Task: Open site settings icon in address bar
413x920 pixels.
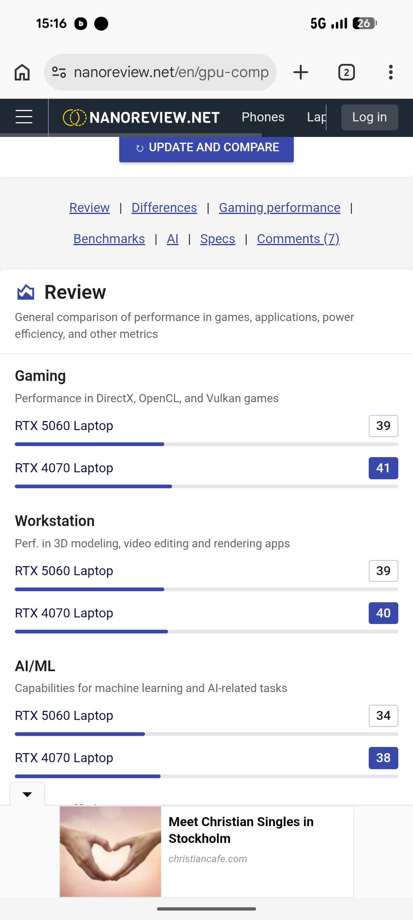Action: point(59,72)
